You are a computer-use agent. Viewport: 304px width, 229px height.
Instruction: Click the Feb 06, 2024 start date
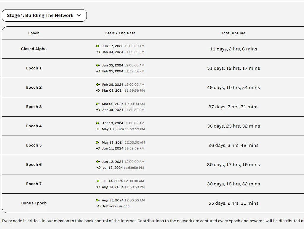coord(113,85)
